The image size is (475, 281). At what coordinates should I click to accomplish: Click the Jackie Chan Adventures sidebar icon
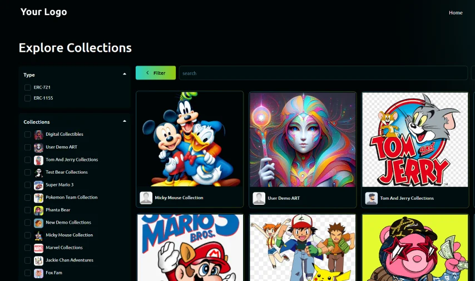pyautogui.click(x=38, y=261)
